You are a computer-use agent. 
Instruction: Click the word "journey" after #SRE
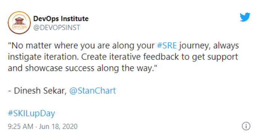coord(194,46)
